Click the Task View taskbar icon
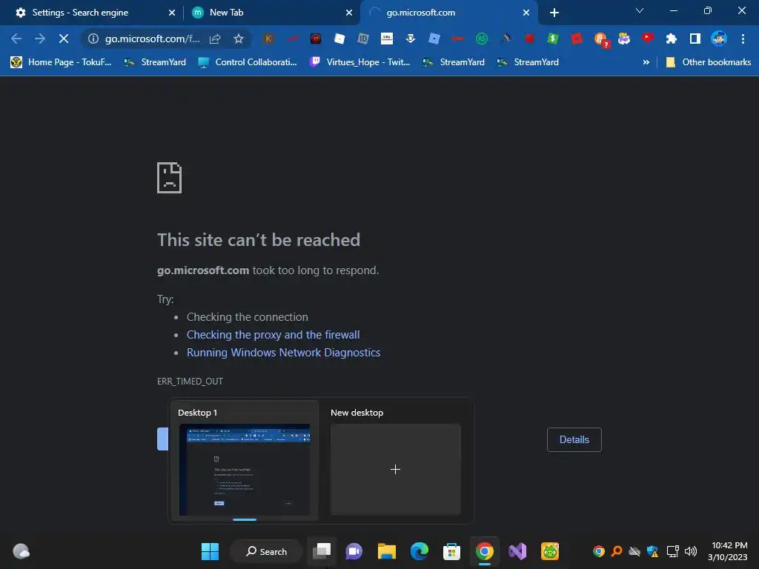Viewport: 759px width, 569px height. (x=322, y=551)
